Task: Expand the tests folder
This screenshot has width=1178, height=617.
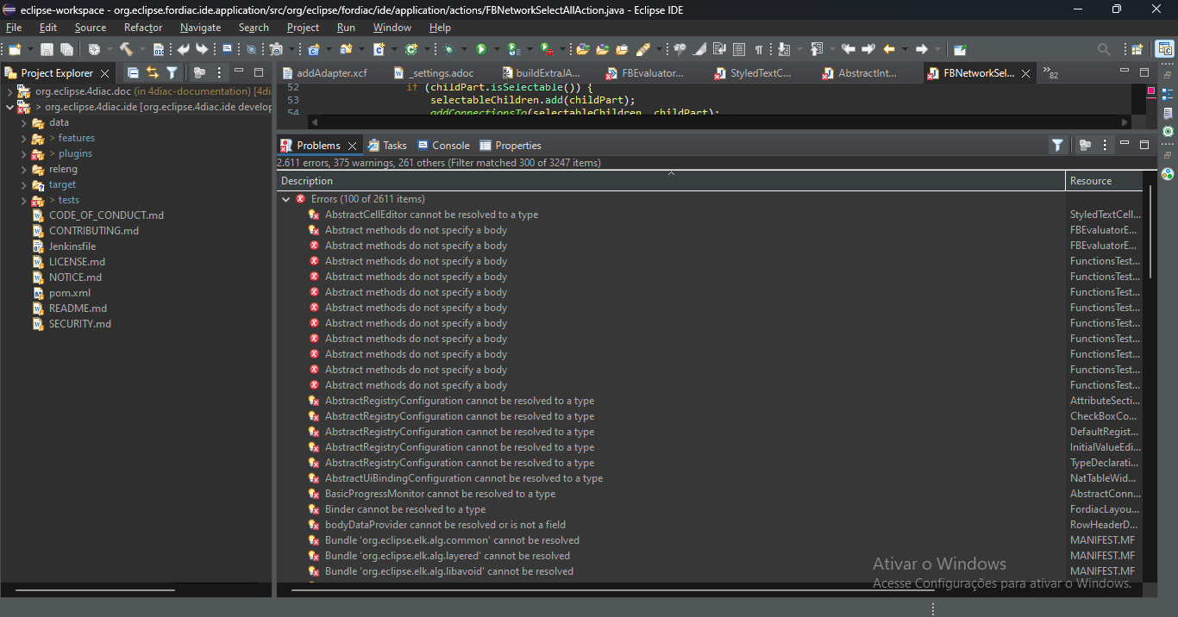Action: [x=24, y=200]
